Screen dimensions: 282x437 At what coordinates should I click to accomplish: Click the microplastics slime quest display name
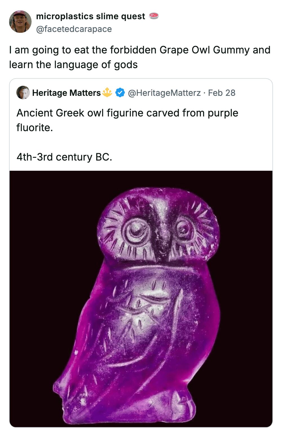click(90, 16)
